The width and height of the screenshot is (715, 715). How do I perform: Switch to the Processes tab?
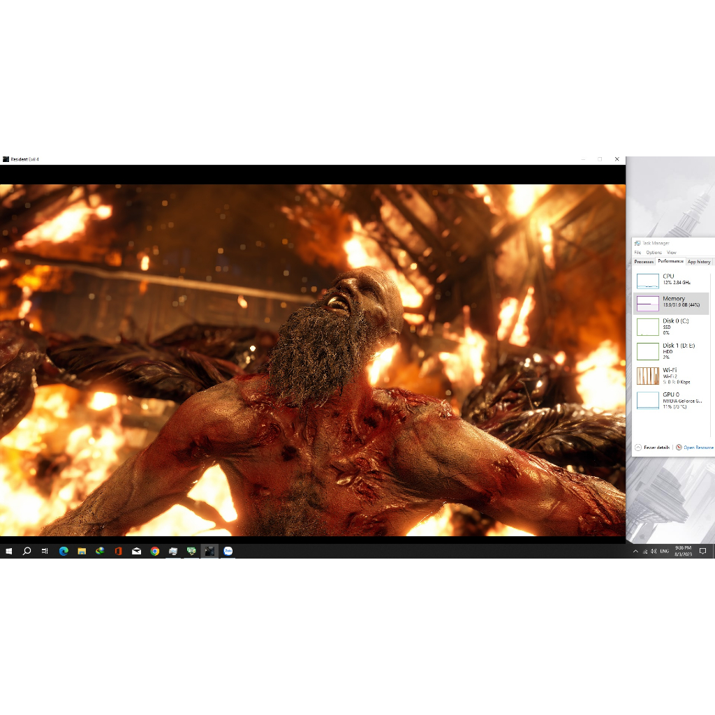point(644,262)
